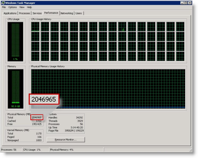
Task: Click the Task Manager title bar icon
Action: pos(3,3)
